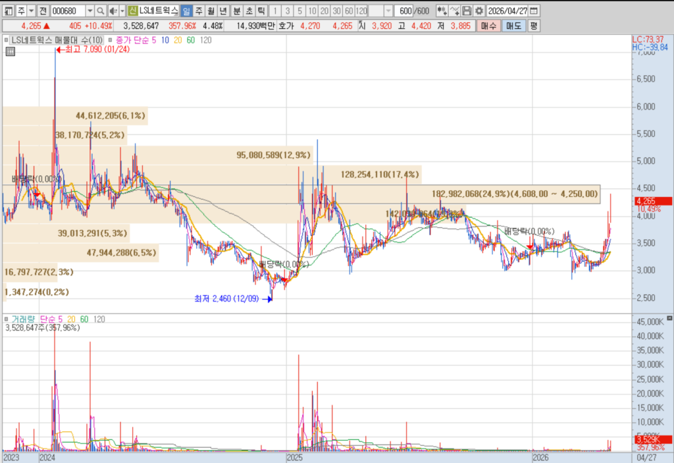Open the calendar date picker icon

534,11
